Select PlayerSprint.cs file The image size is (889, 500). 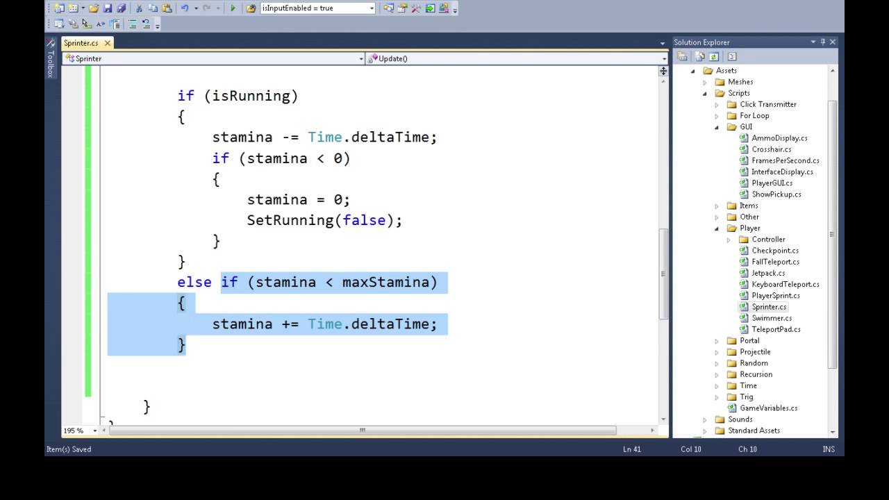coord(776,295)
